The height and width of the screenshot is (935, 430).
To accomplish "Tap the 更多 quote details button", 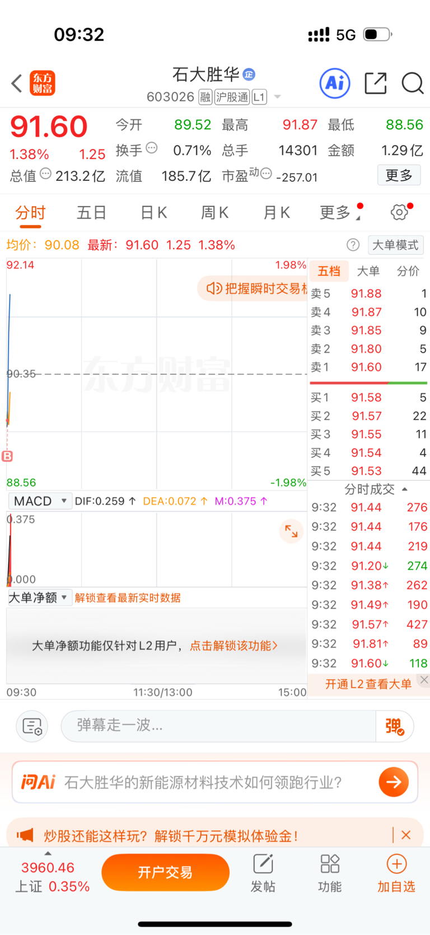I will click(399, 175).
